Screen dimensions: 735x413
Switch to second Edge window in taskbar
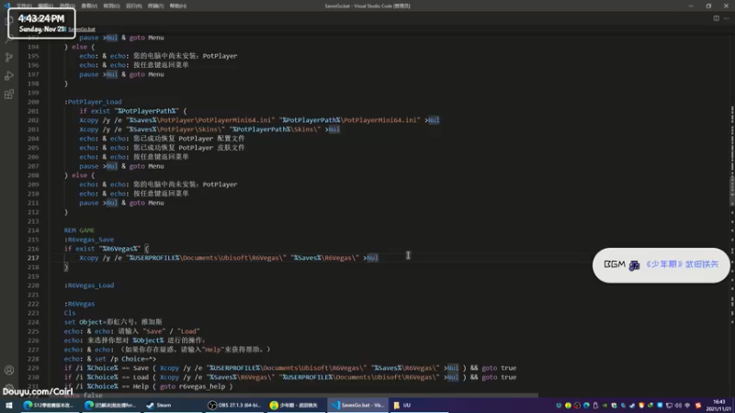pos(110,406)
